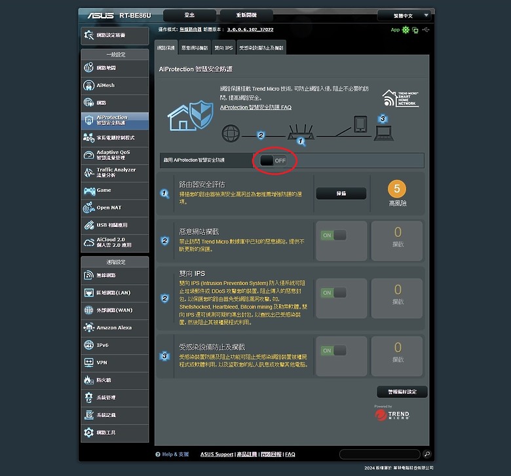
Task: Open the VPN monitor icon
Action: 88,362
